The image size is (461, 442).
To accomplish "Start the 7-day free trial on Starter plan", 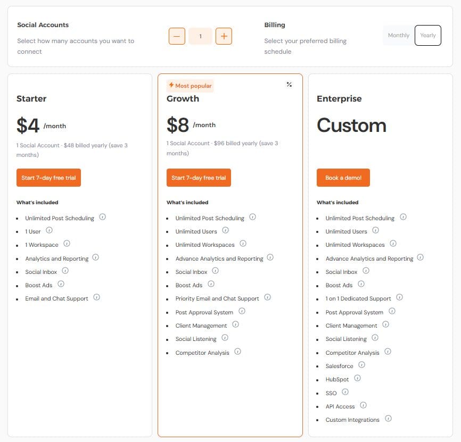I will tap(48, 178).
